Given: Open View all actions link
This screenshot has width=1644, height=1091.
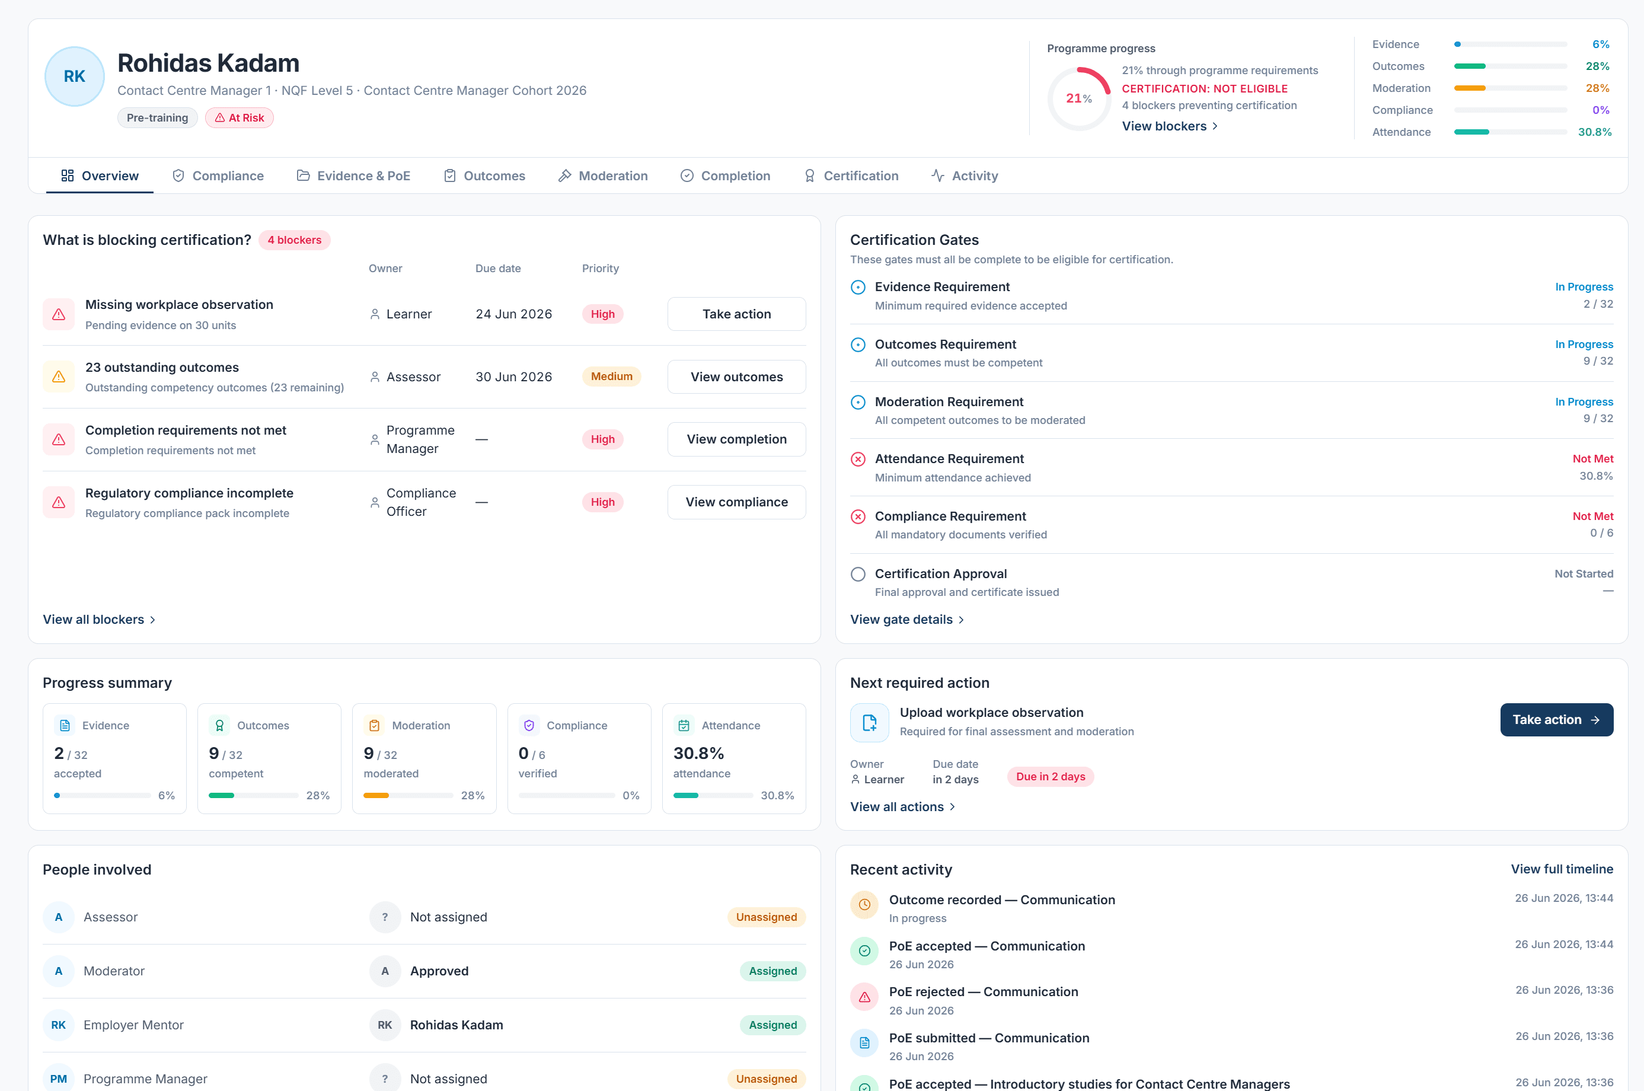Looking at the screenshot, I should point(902,806).
